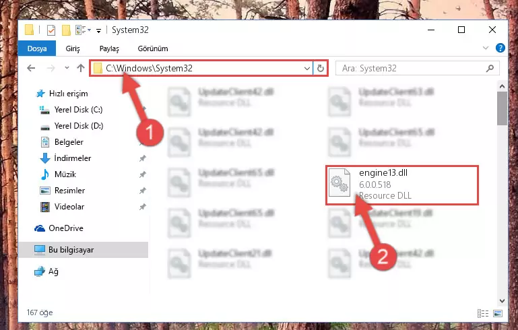
Task: Switch to details view layout icon
Action: [483, 312]
